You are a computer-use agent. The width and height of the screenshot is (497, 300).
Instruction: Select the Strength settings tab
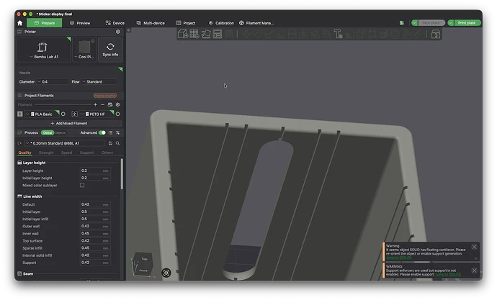[x=46, y=153]
